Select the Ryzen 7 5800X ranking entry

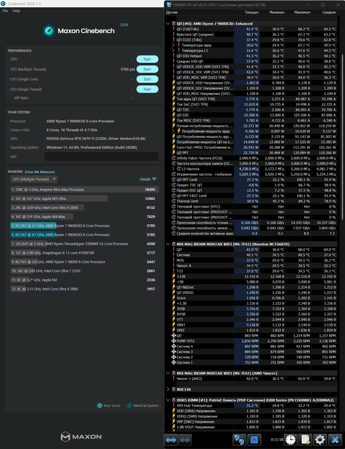[85, 262]
